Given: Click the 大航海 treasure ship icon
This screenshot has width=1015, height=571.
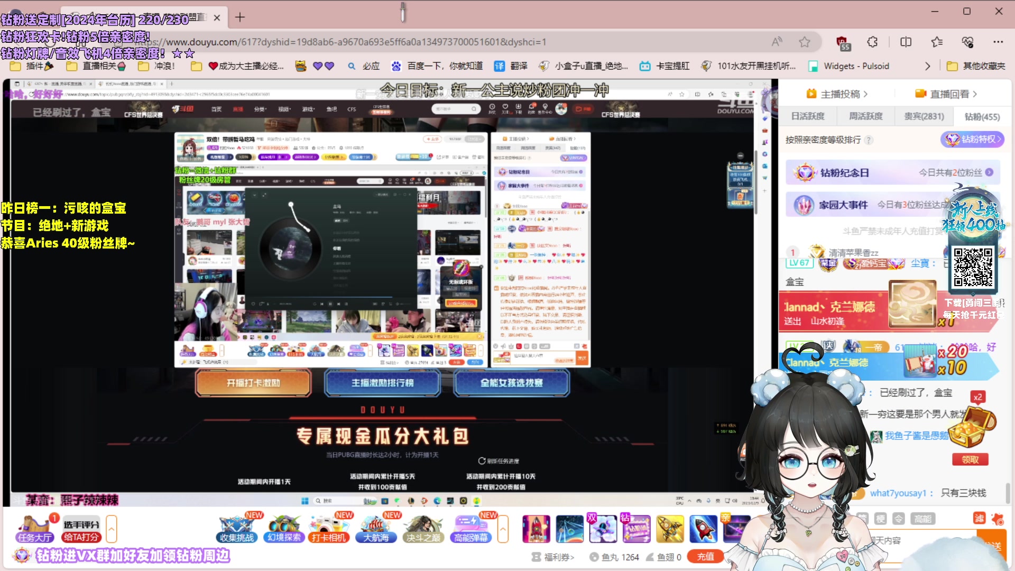Looking at the screenshot, I should point(376,528).
